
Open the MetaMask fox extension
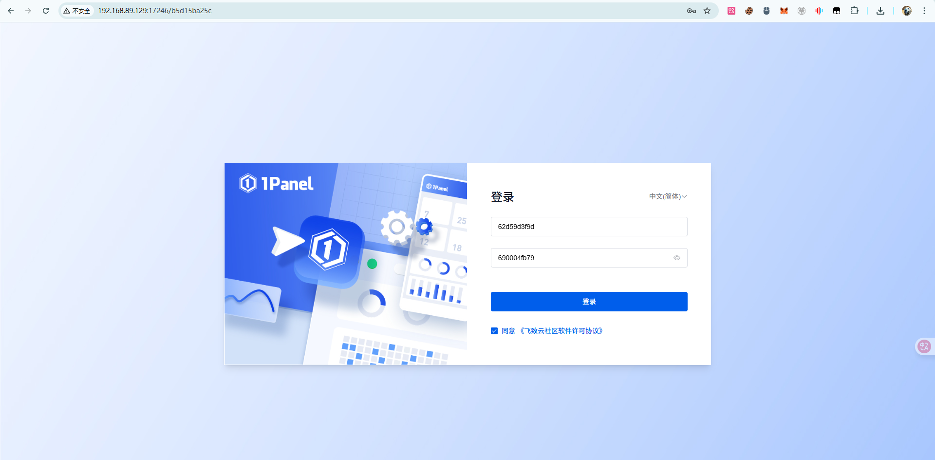[784, 11]
